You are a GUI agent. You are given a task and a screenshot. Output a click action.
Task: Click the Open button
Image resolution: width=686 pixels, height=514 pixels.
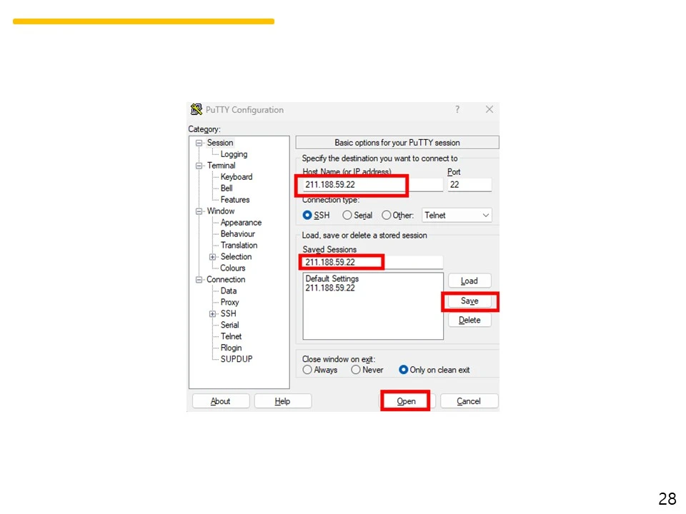coord(406,400)
